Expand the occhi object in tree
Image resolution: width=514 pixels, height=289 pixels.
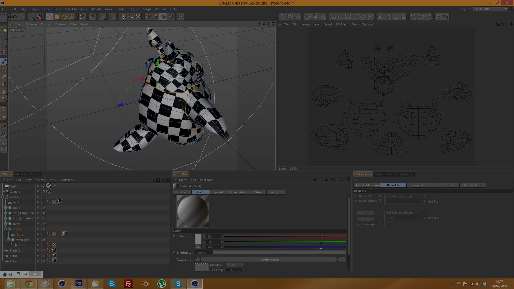pyautogui.click(x=5, y=208)
